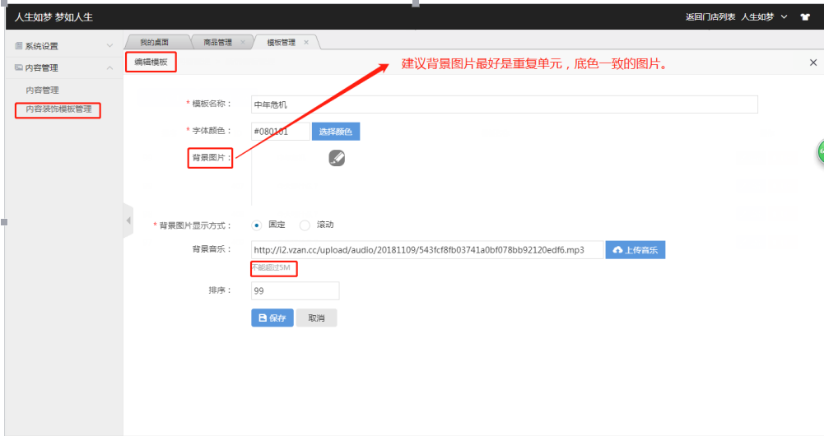Click the 选择颜色 color picker button

click(335, 132)
